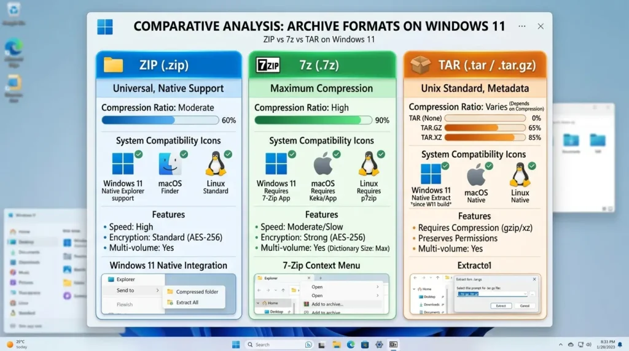
Task: Select the greyed Flewish menu entry
Action: (124, 304)
